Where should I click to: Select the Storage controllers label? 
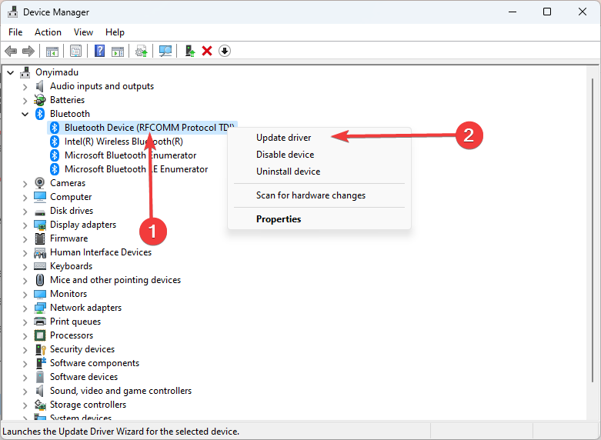(88, 405)
